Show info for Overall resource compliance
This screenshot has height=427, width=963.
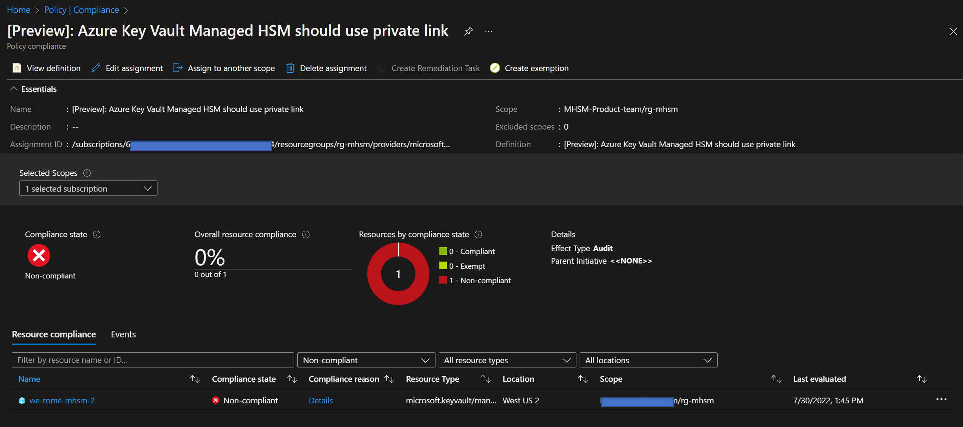pos(305,234)
